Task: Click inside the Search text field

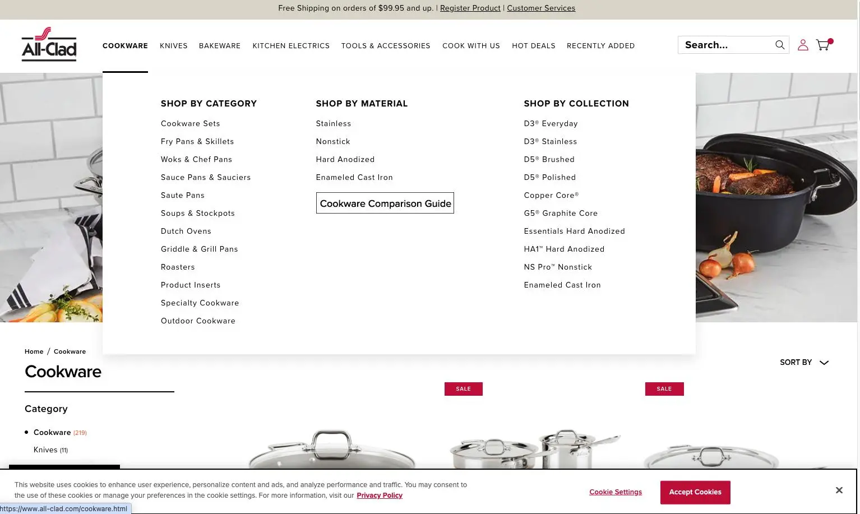Action: [x=723, y=45]
